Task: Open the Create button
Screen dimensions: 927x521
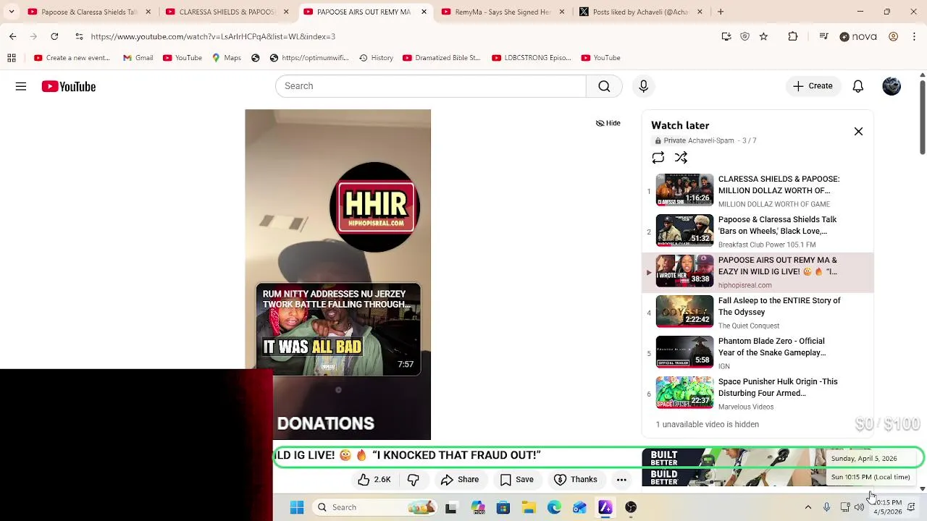Action: 813,86
